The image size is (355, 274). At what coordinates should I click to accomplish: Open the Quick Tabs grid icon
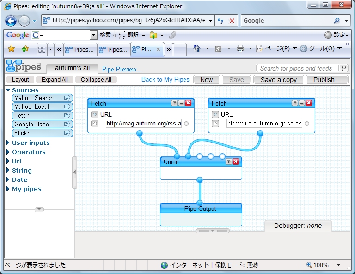pos(42,49)
